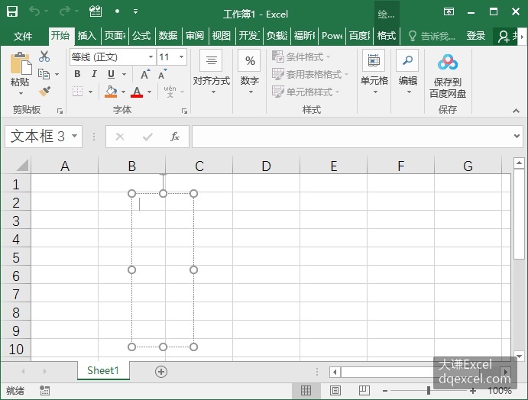Viewport: 528px width, 400px height.
Task: Select the Sheet1 tab
Action: click(x=103, y=370)
